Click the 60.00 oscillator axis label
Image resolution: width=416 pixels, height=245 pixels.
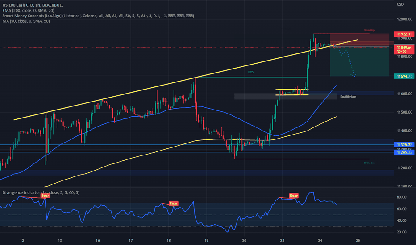pos(401,209)
